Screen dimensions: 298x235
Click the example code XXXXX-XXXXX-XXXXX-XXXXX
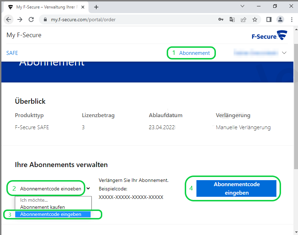tap(131, 197)
